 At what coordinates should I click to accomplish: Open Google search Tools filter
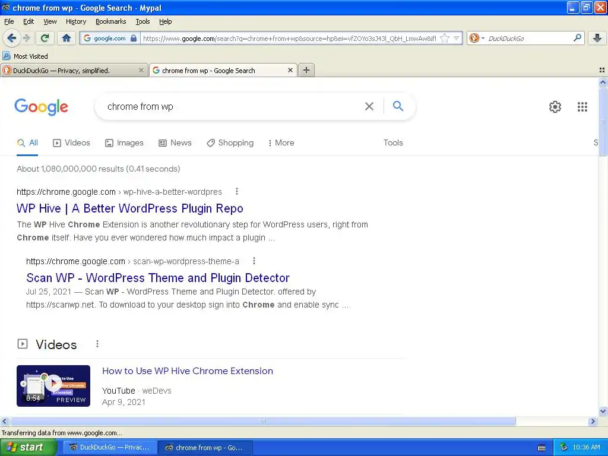393,142
